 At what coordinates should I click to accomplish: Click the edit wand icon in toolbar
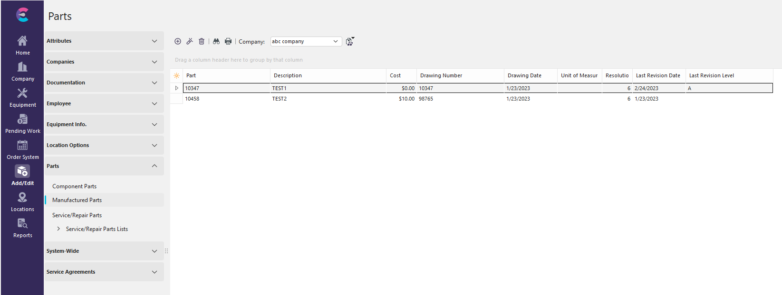pyautogui.click(x=189, y=41)
